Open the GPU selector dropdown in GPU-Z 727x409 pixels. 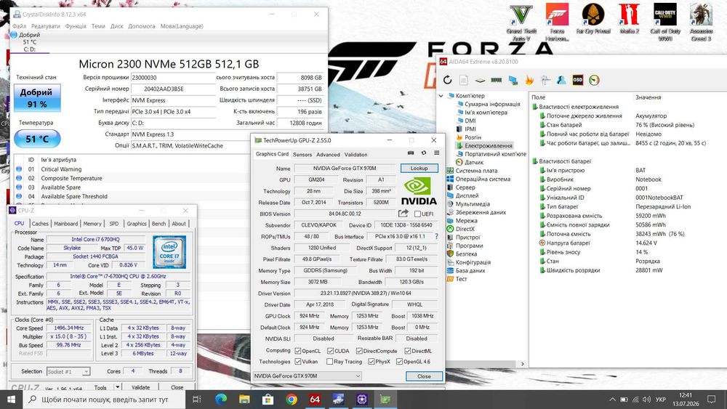pyautogui.click(x=307, y=376)
